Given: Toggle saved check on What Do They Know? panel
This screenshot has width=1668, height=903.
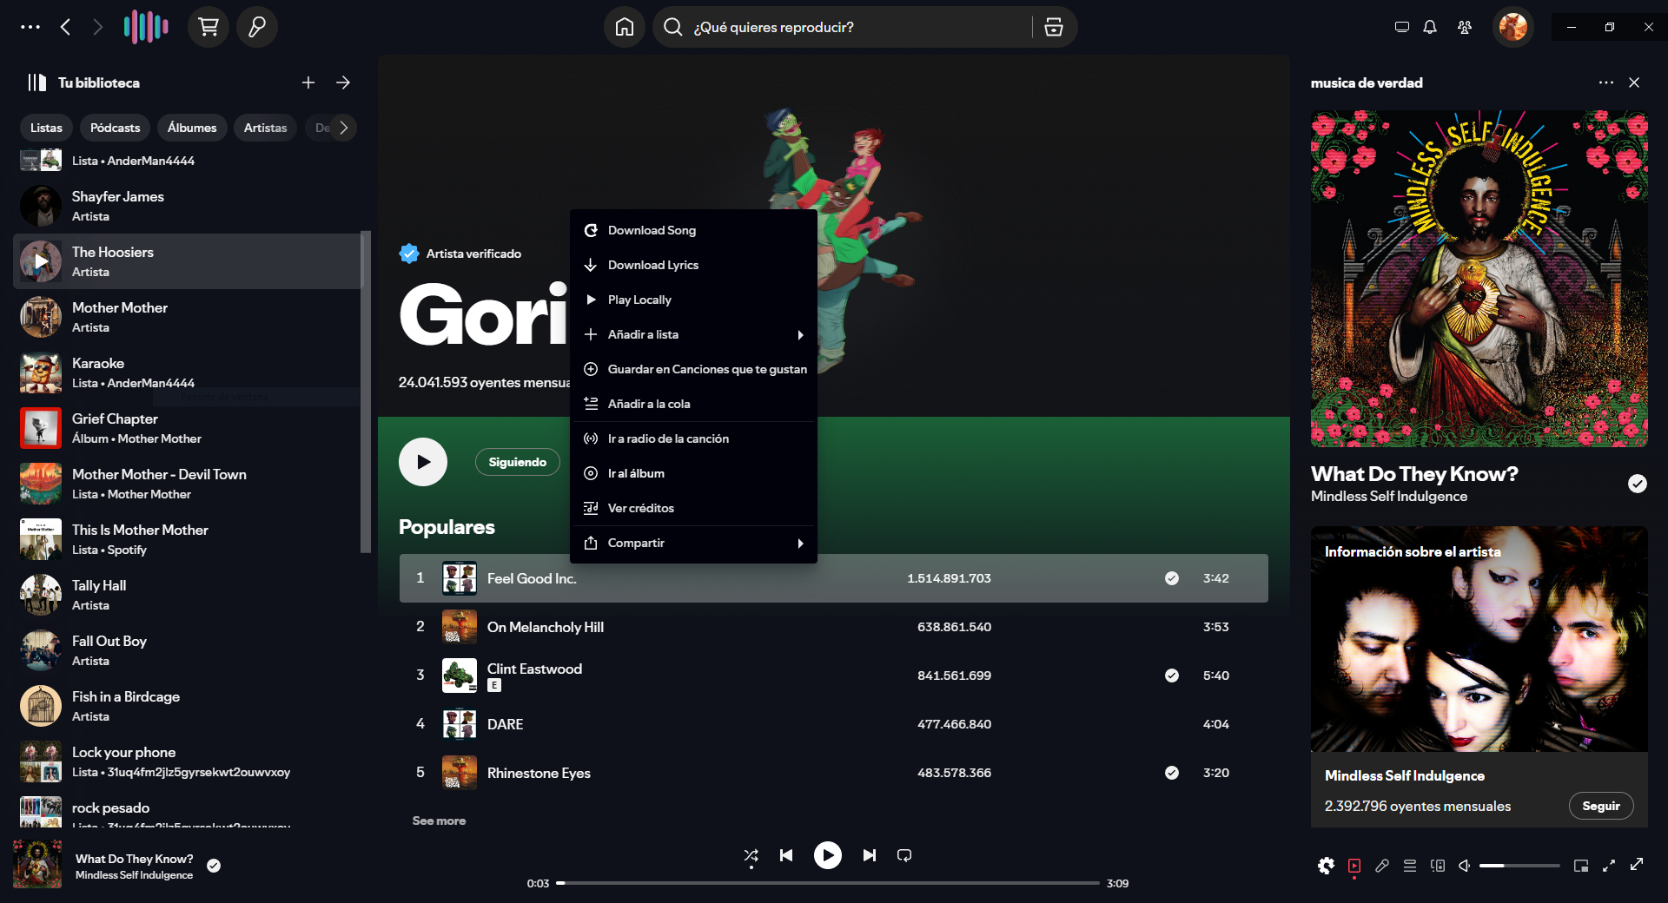Looking at the screenshot, I should (x=1638, y=484).
